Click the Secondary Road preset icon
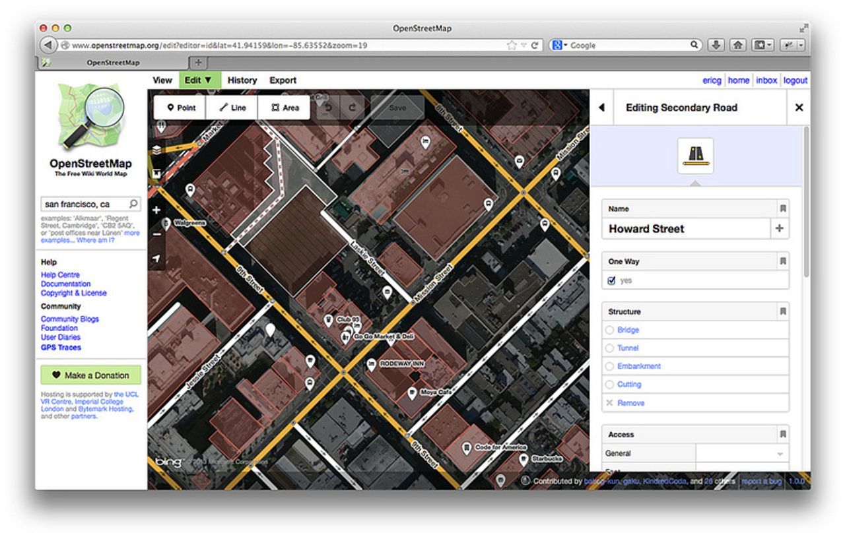 coord(695,156)
